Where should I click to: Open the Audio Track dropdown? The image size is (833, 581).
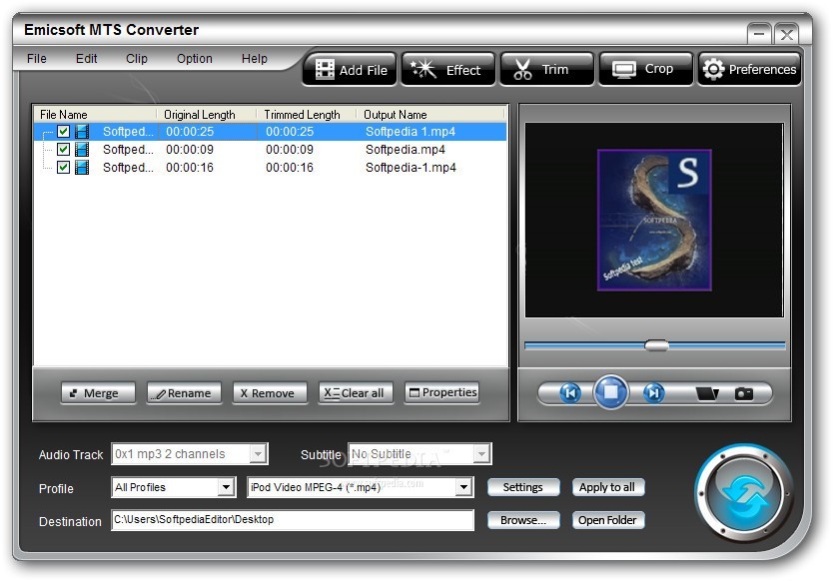(258, 454)
